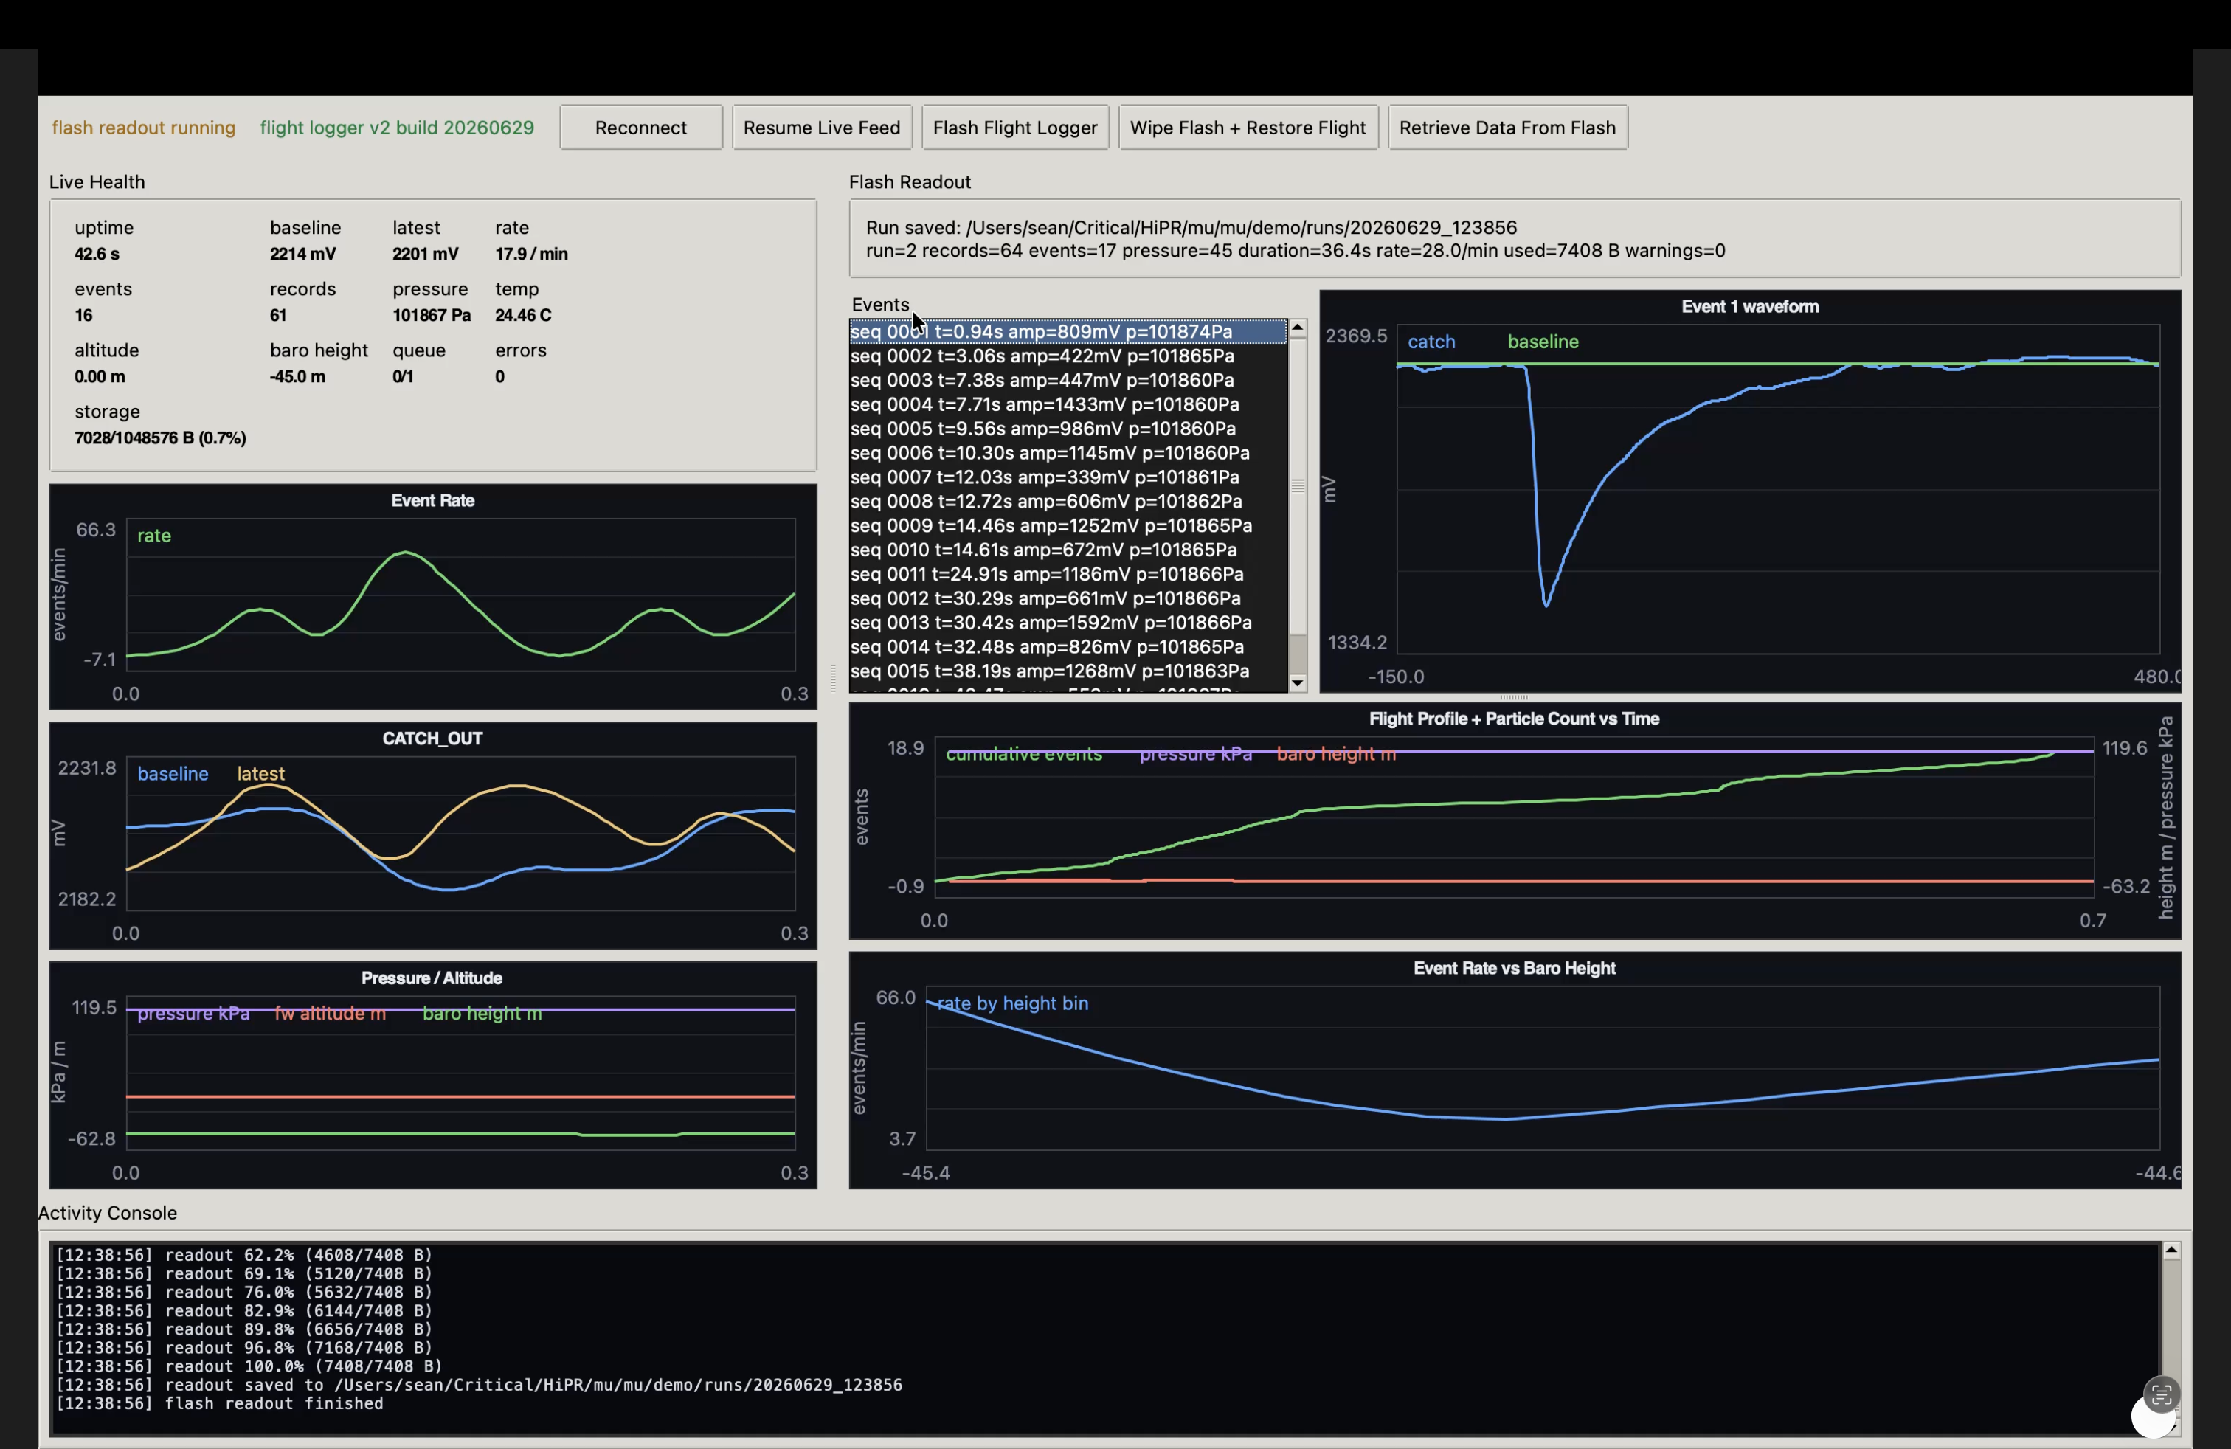Click the 'Run saved' path line
This screenshot has height=1449, width=2231.
pyautogui.click(x=1191, y=228)
